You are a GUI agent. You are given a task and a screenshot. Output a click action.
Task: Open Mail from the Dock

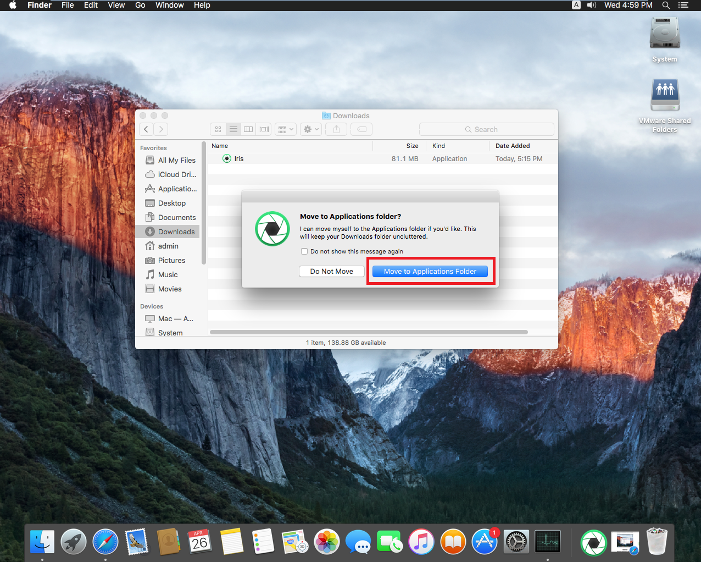pyautogui.click(x=137, y=542)
